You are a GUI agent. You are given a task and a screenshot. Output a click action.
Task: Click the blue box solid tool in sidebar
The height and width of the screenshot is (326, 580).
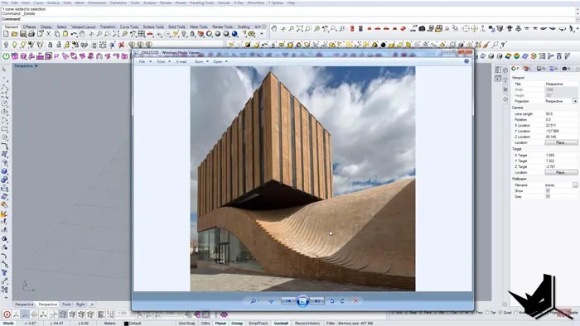click(x=4, y=171)
